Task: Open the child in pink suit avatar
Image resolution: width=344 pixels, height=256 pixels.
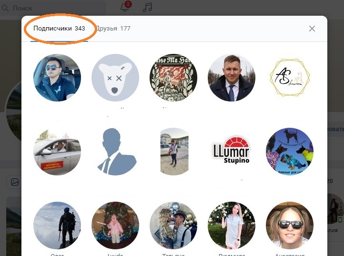Action: (x=115, y=225)
